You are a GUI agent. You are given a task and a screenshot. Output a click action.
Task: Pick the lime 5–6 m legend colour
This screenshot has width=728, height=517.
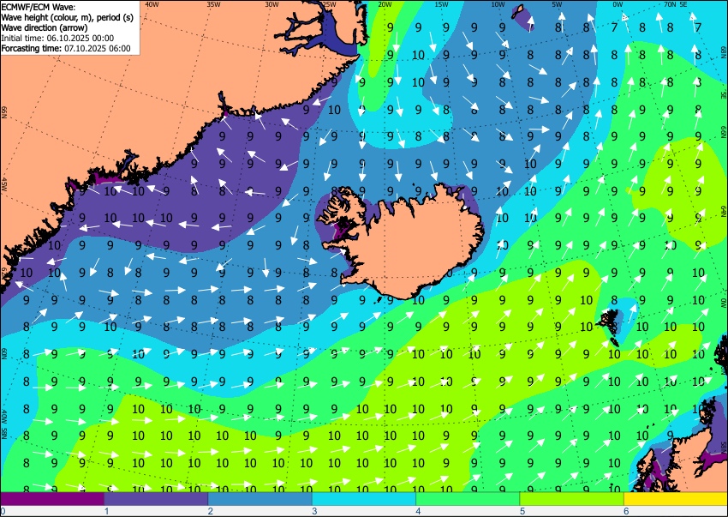click(572, 498)
